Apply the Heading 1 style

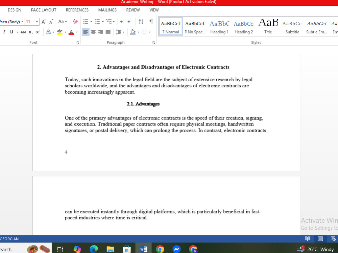click(x=219, y=26)
